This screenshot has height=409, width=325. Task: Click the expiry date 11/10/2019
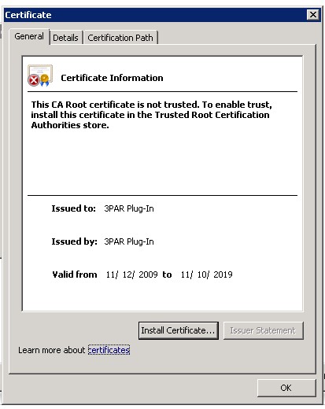pos(206,275)
